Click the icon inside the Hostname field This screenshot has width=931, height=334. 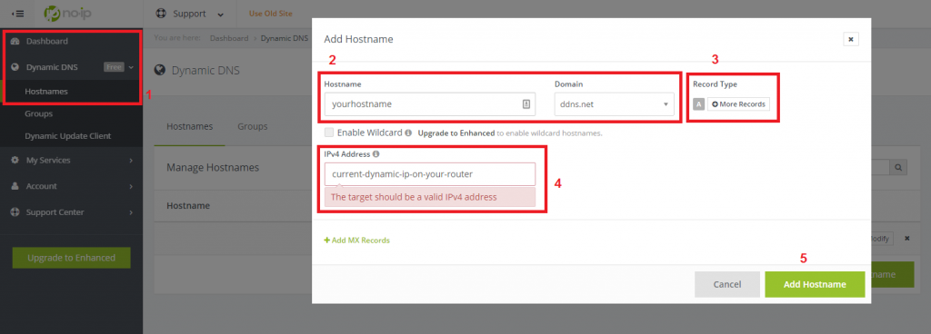[526, 103]
